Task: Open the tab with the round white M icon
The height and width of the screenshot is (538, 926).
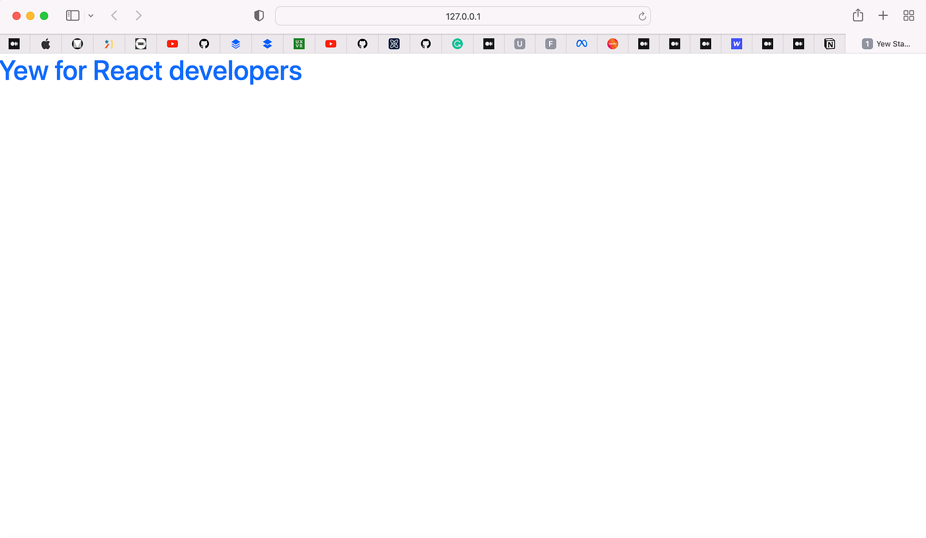Action: click(77, 44)
